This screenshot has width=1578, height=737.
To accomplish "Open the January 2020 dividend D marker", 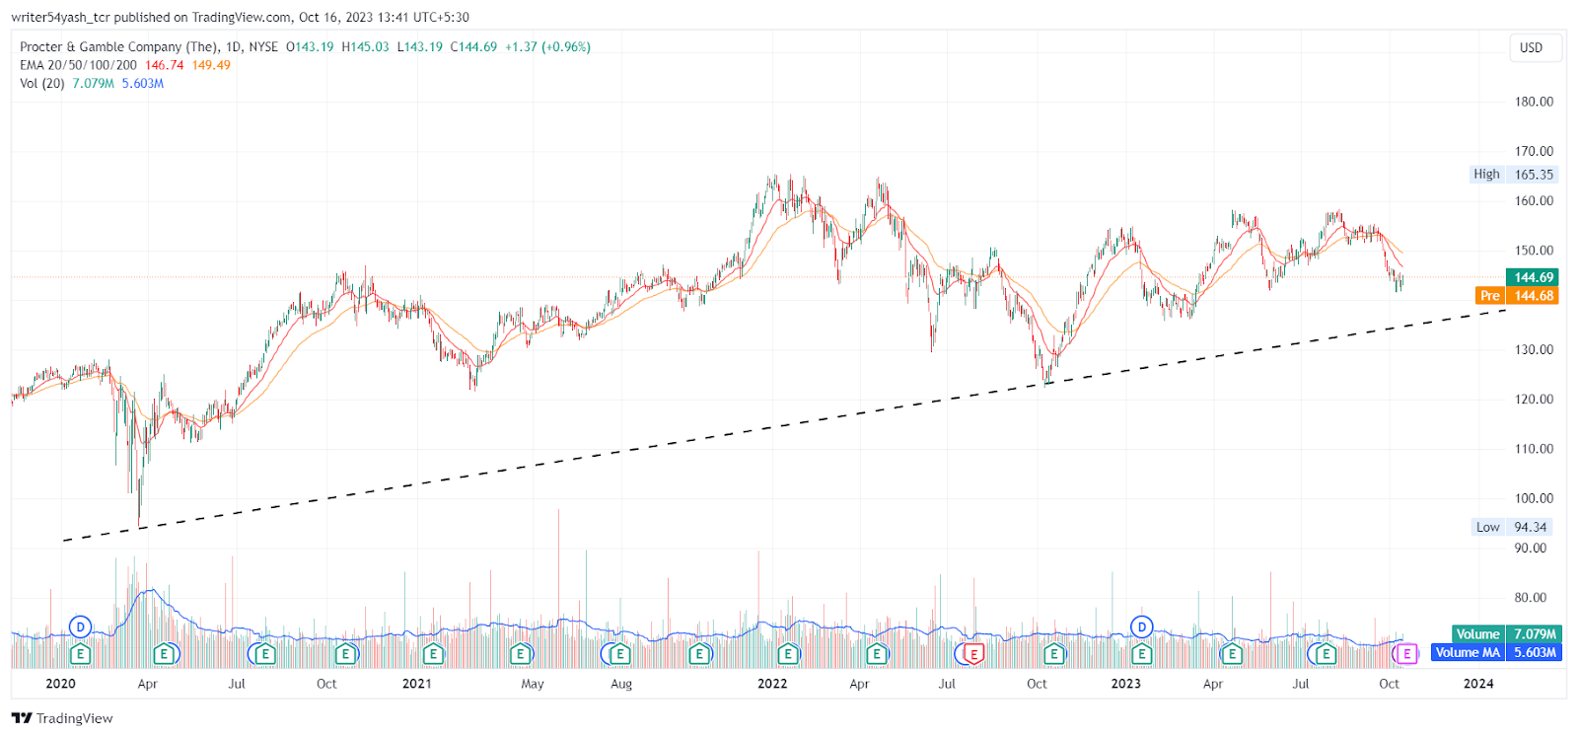I will coord(81,626).
